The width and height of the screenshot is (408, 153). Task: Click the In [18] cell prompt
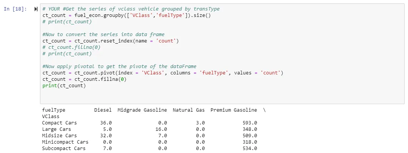tap(15, 9)
